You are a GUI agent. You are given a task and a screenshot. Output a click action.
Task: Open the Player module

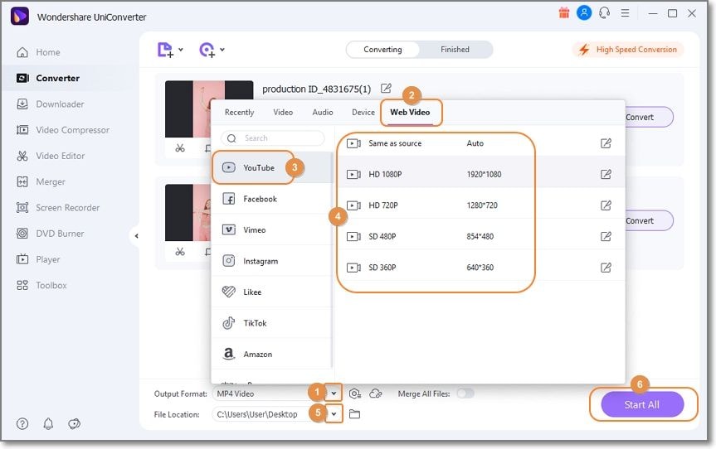coord(38,260)
